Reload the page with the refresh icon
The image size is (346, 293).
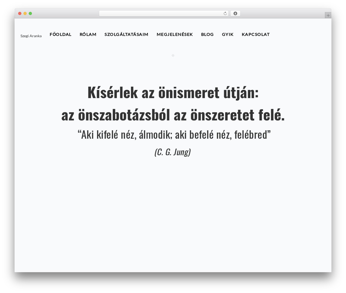pos(225,14)
